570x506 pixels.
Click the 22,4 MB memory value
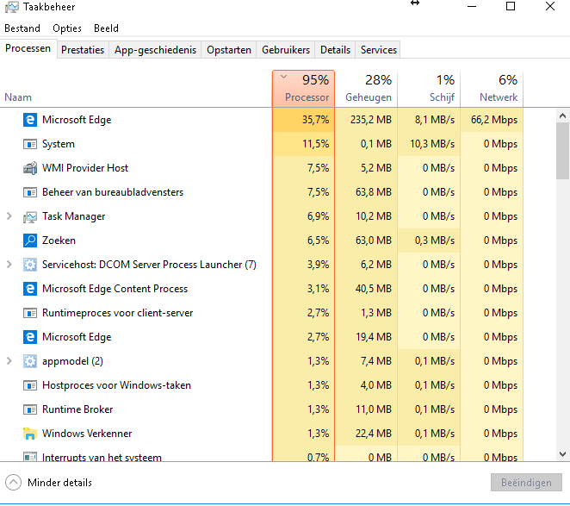[x=374, y=434]
